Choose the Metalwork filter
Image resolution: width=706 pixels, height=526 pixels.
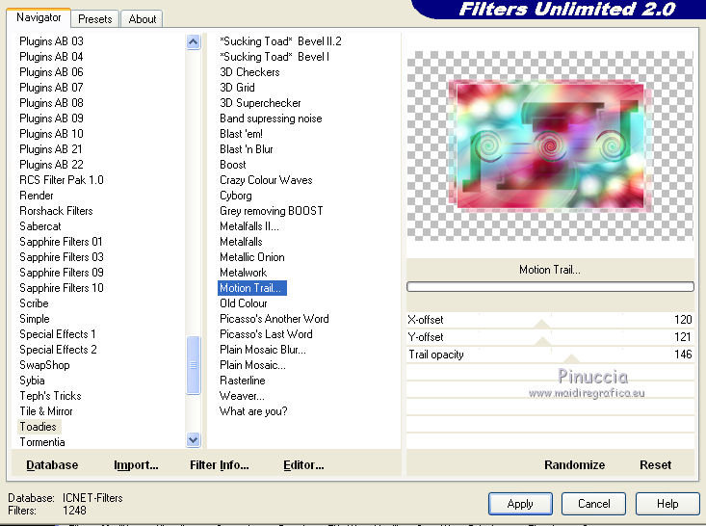244,273
